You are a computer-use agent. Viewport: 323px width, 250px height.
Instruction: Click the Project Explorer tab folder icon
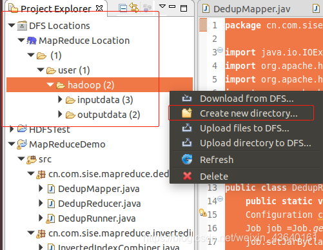(x=14, y=8)
